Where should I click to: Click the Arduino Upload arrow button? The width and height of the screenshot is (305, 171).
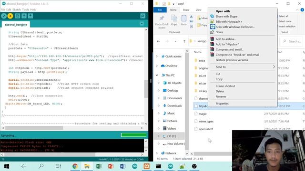[10, 16]
